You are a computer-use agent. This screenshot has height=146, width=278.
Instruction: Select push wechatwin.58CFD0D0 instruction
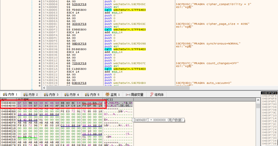[x=125, y=83]
